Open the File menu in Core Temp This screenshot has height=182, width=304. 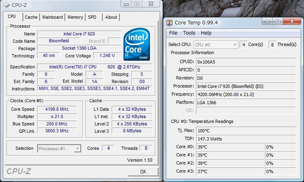[173, 33]
